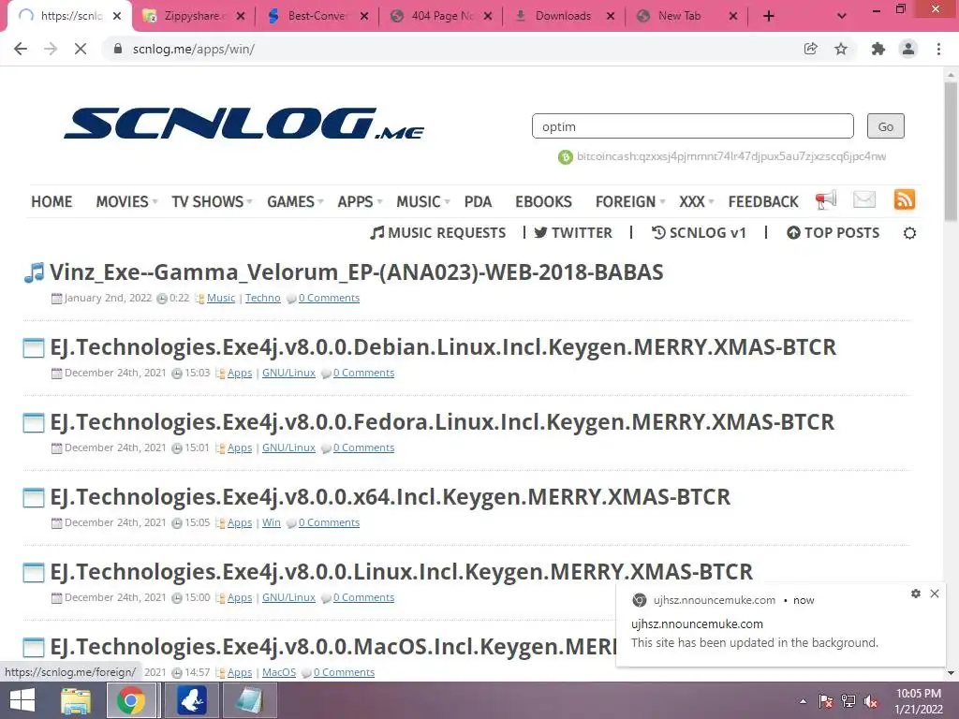Screen dimensions: 959x719
Task: Open SCNLOG v1 link
Action: coord(699,233)
